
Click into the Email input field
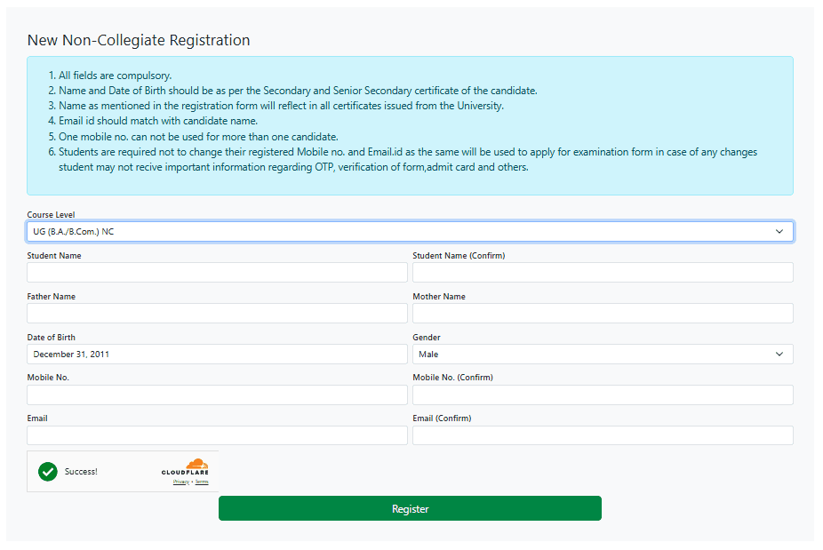(x=217, y=435)
